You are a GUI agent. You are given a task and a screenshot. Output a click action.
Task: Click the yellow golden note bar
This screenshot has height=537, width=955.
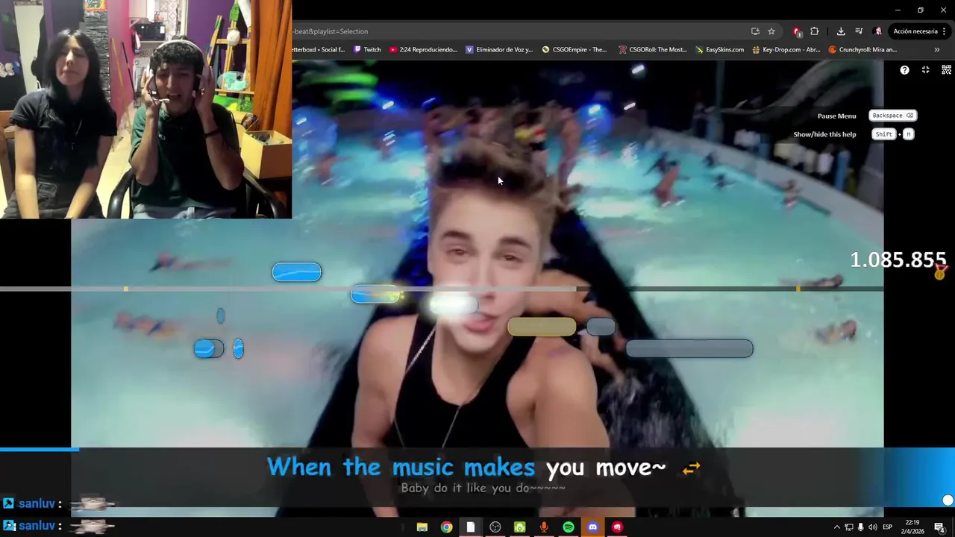[542, 327]
